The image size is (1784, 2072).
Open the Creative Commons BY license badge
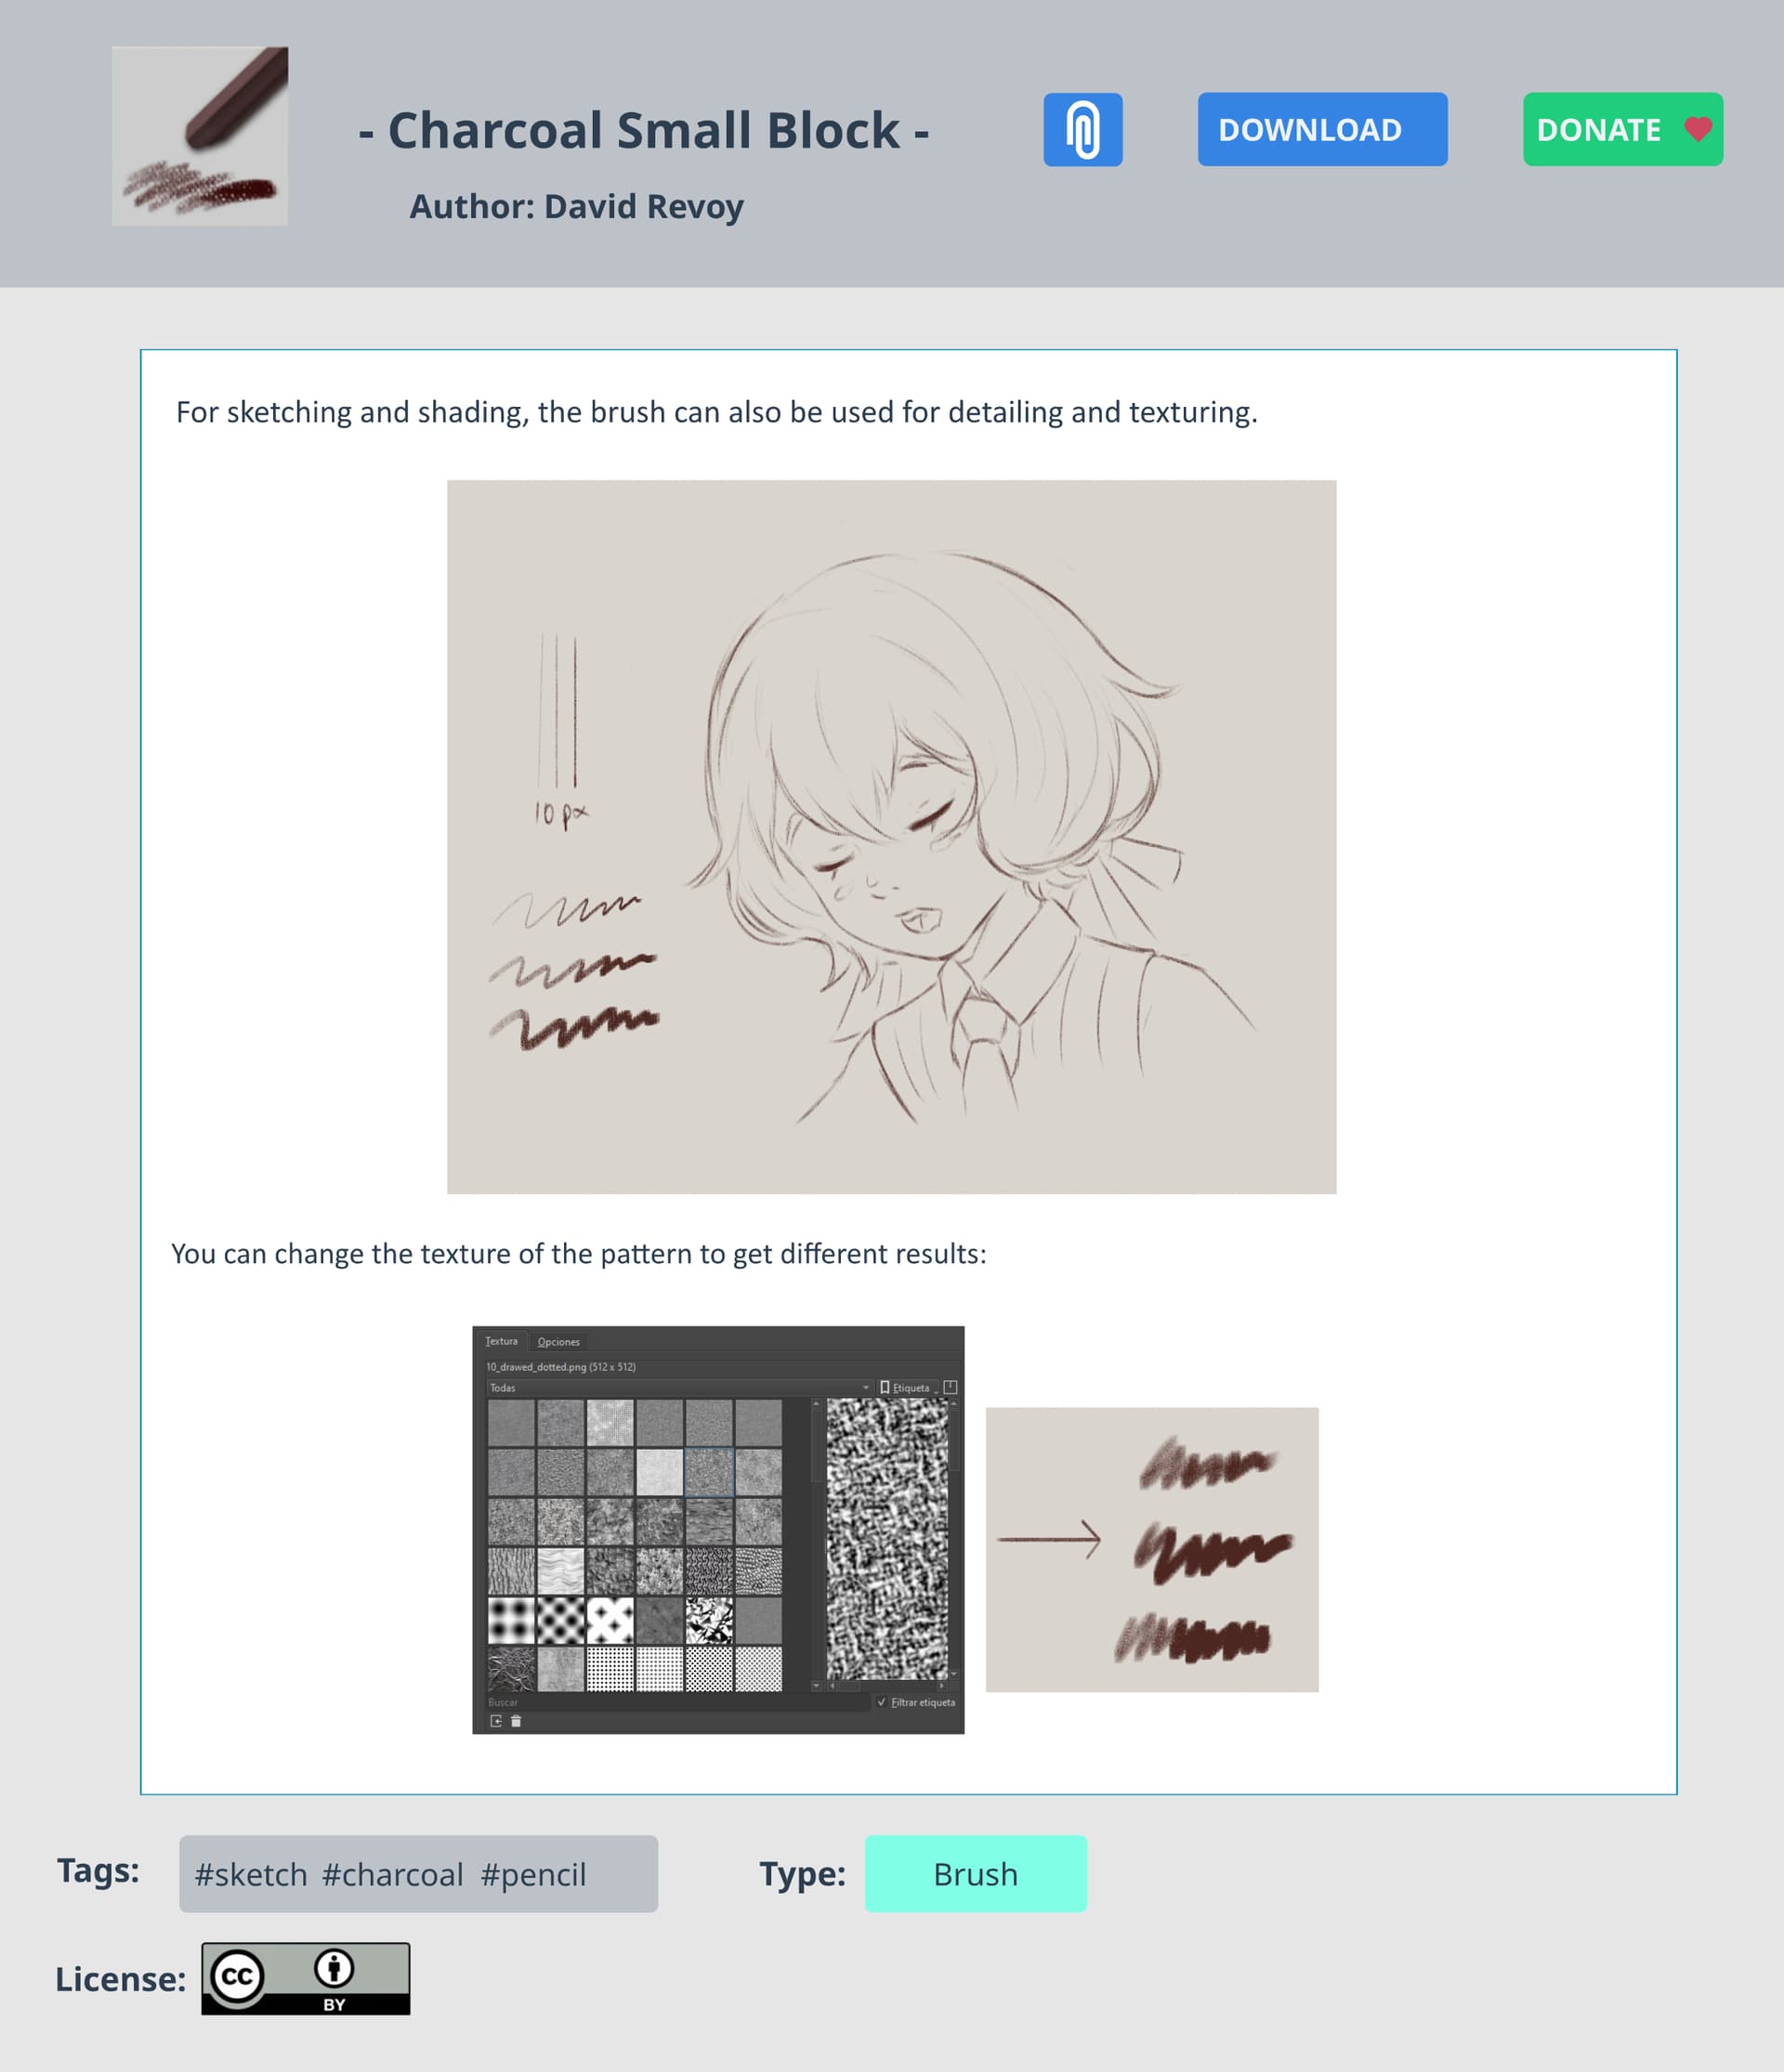tap(305, 1978)
